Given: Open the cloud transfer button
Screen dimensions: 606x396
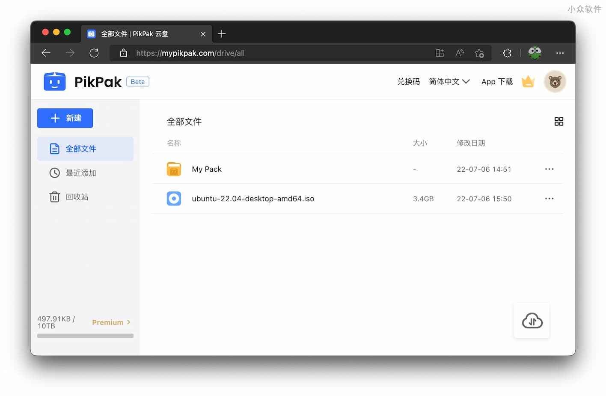Looking at the screenshot, I should (x=532, y=321).
